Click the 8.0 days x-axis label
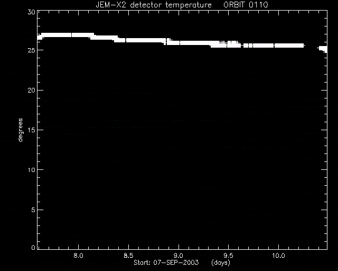 pyautogui.click(x=78, y=256)
